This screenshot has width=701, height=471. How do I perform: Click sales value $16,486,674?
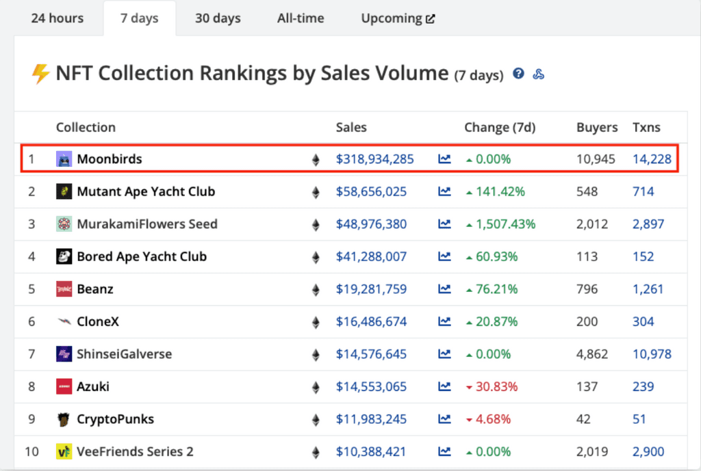[x=372, y=321]
